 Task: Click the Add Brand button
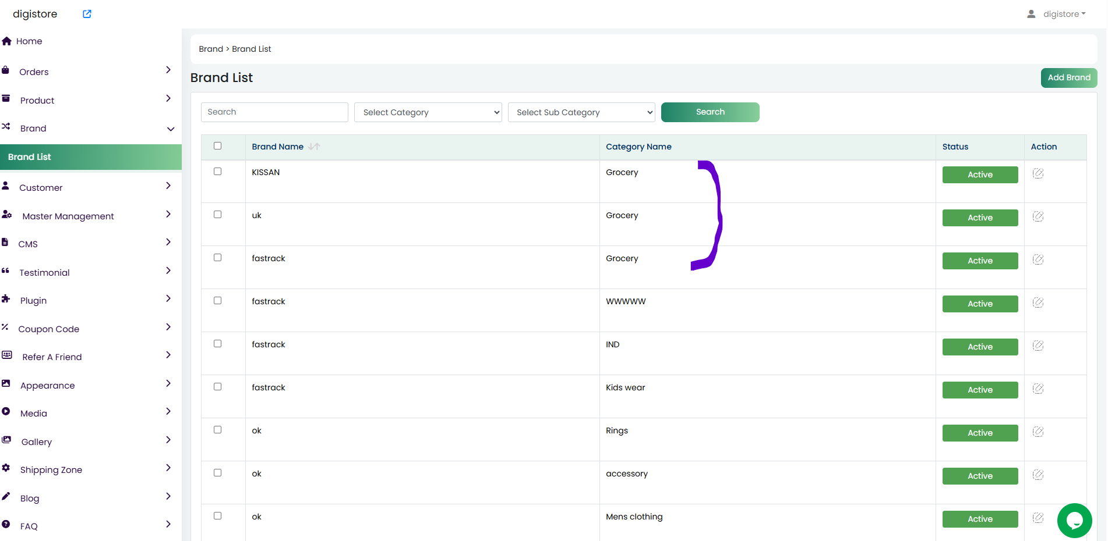click(x=1069, y=77)
